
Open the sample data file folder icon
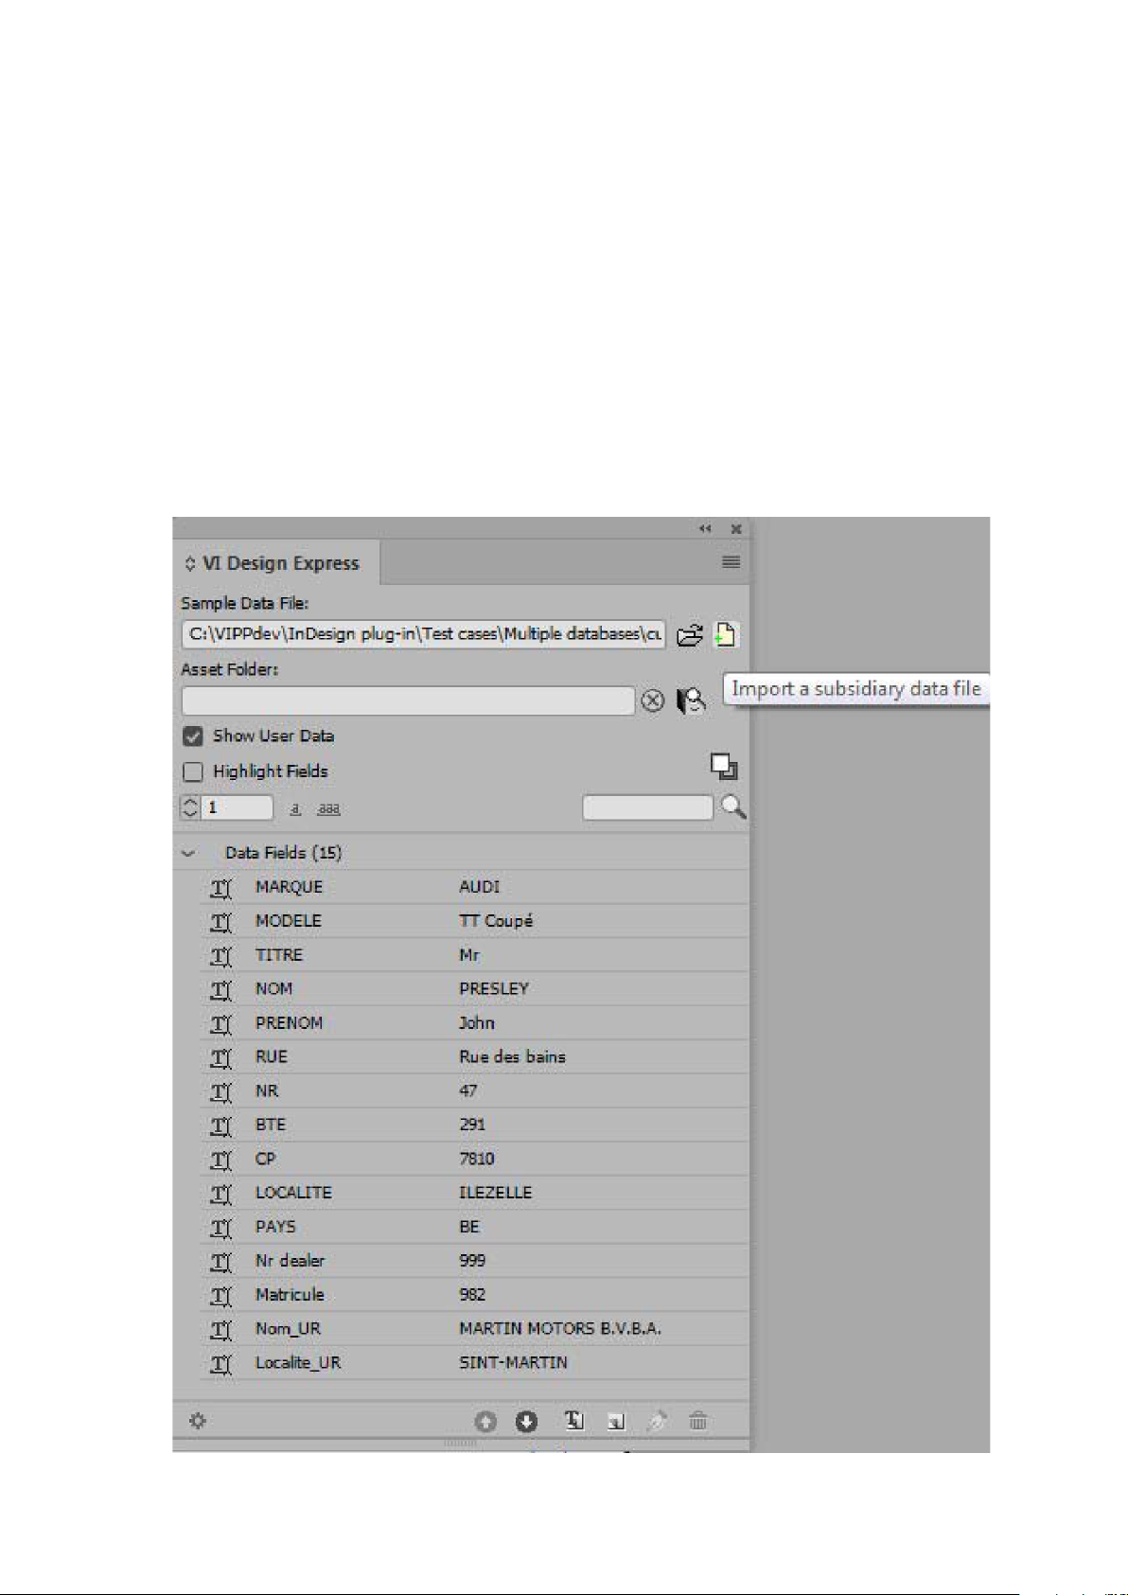pyautogui.click(x=690, y=635)
